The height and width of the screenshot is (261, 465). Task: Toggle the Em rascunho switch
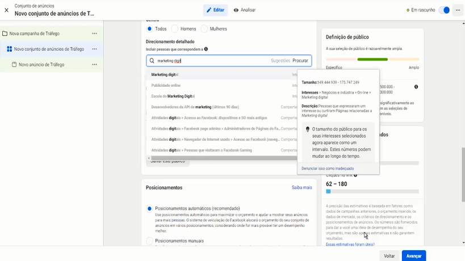[444, 10]
